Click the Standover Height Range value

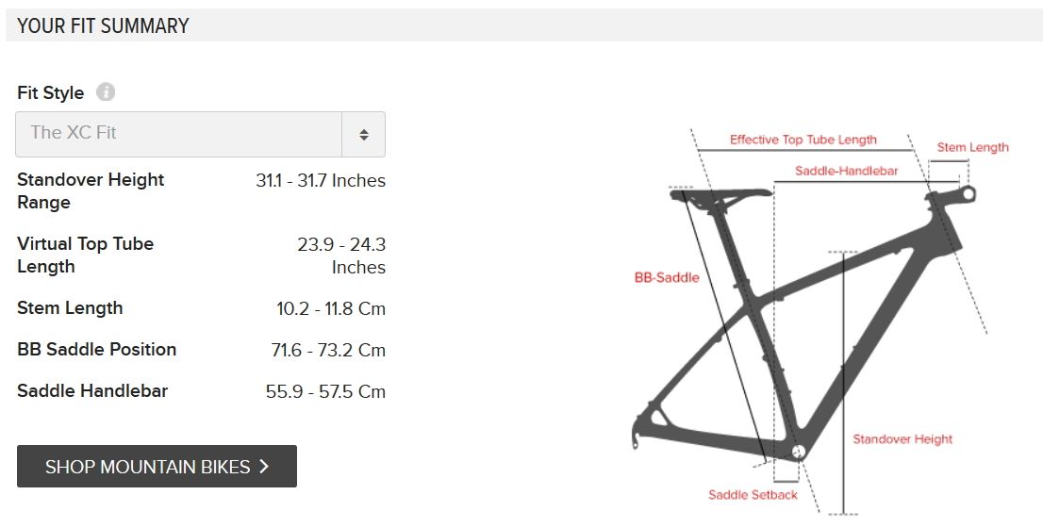321,180
